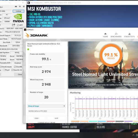The height and width of the screenshot is (138, 138).
Task: Click the Digital Signature value WHQL
Action: pos(17,53)
